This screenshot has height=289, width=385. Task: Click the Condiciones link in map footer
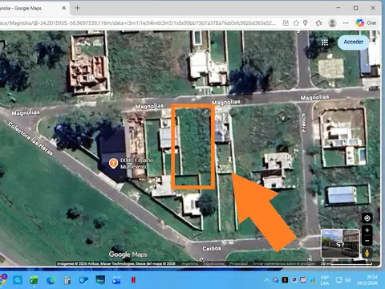point(213,263)
